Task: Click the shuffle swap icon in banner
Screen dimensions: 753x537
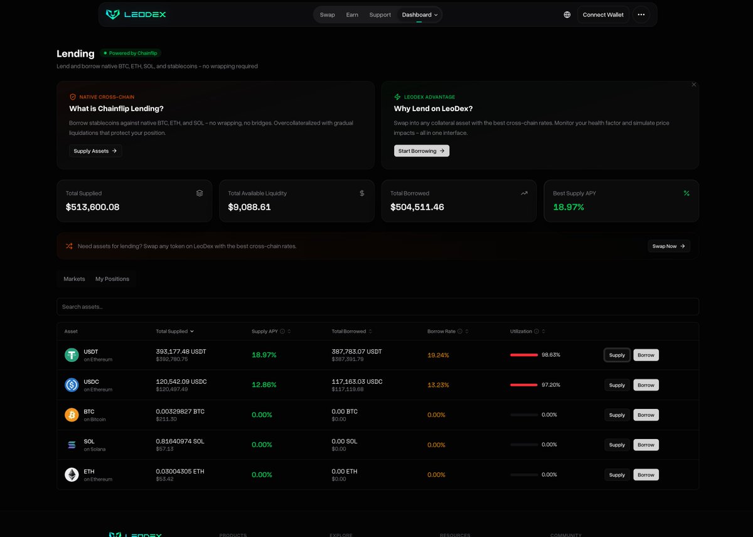Action: 69,246
